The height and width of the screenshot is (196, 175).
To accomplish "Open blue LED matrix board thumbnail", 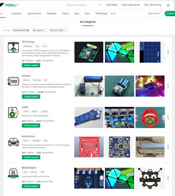I will 150,52.
